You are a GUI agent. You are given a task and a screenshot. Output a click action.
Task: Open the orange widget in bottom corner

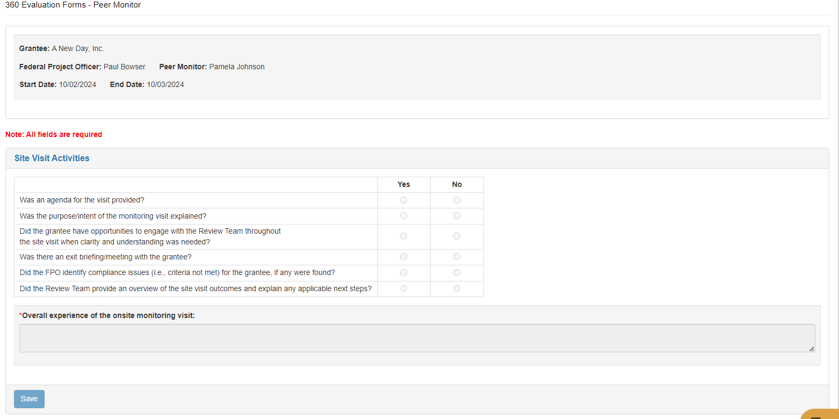820,415
